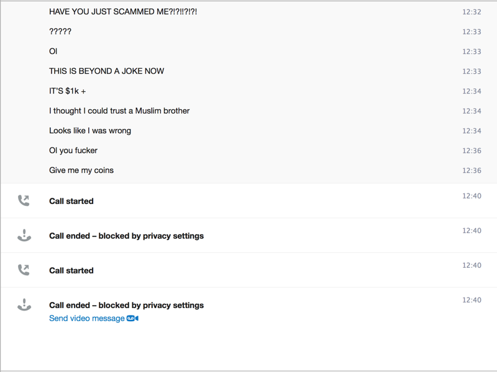Click the "HAVE YOU JUST SCAMMED ME" message

123,12
